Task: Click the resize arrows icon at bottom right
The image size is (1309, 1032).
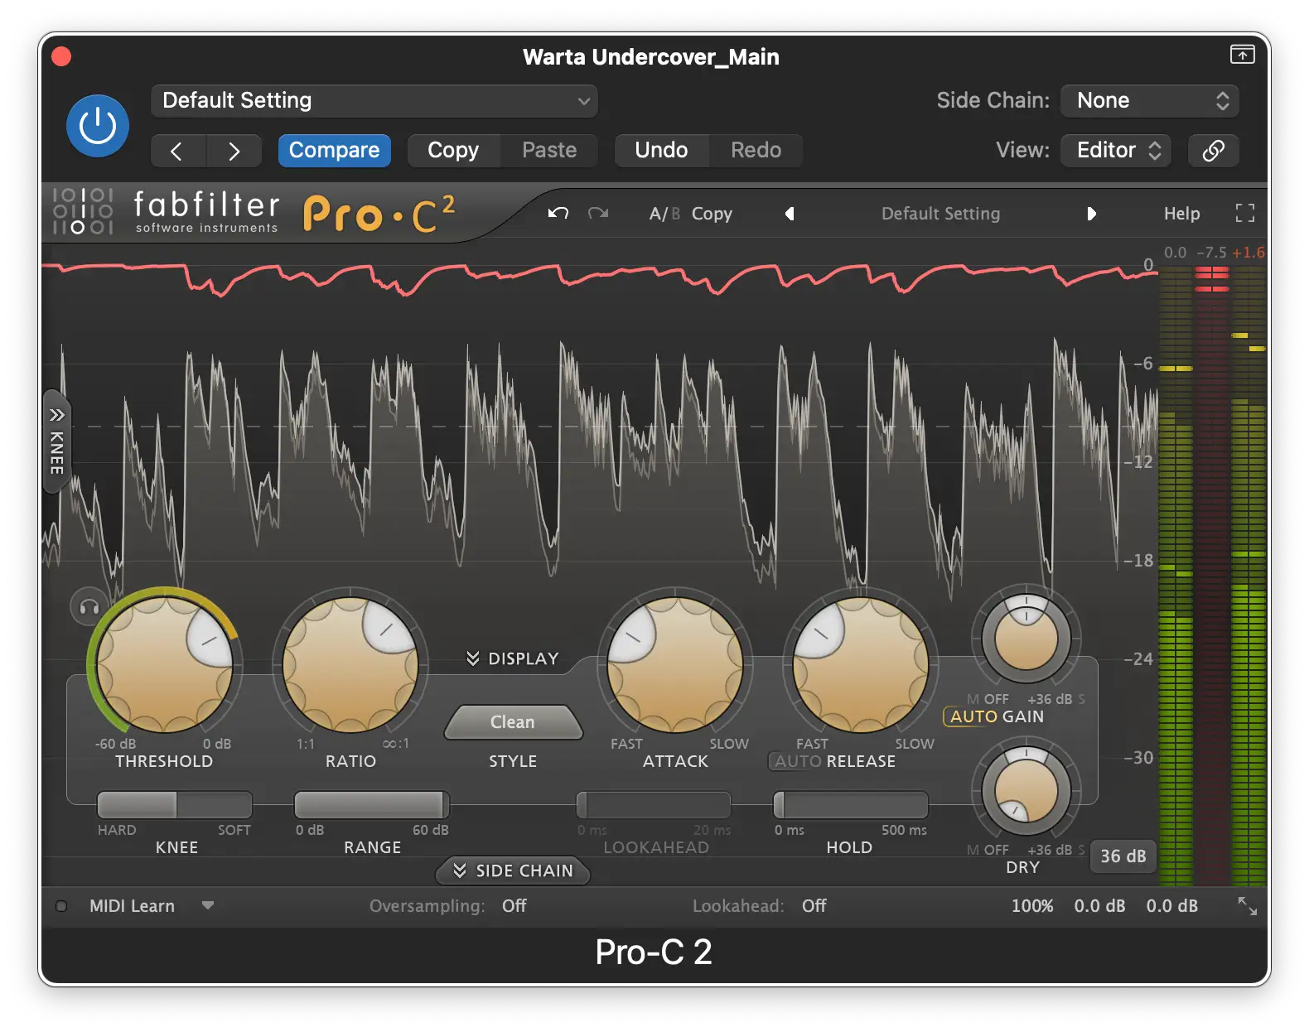Action: point(1247,906)
